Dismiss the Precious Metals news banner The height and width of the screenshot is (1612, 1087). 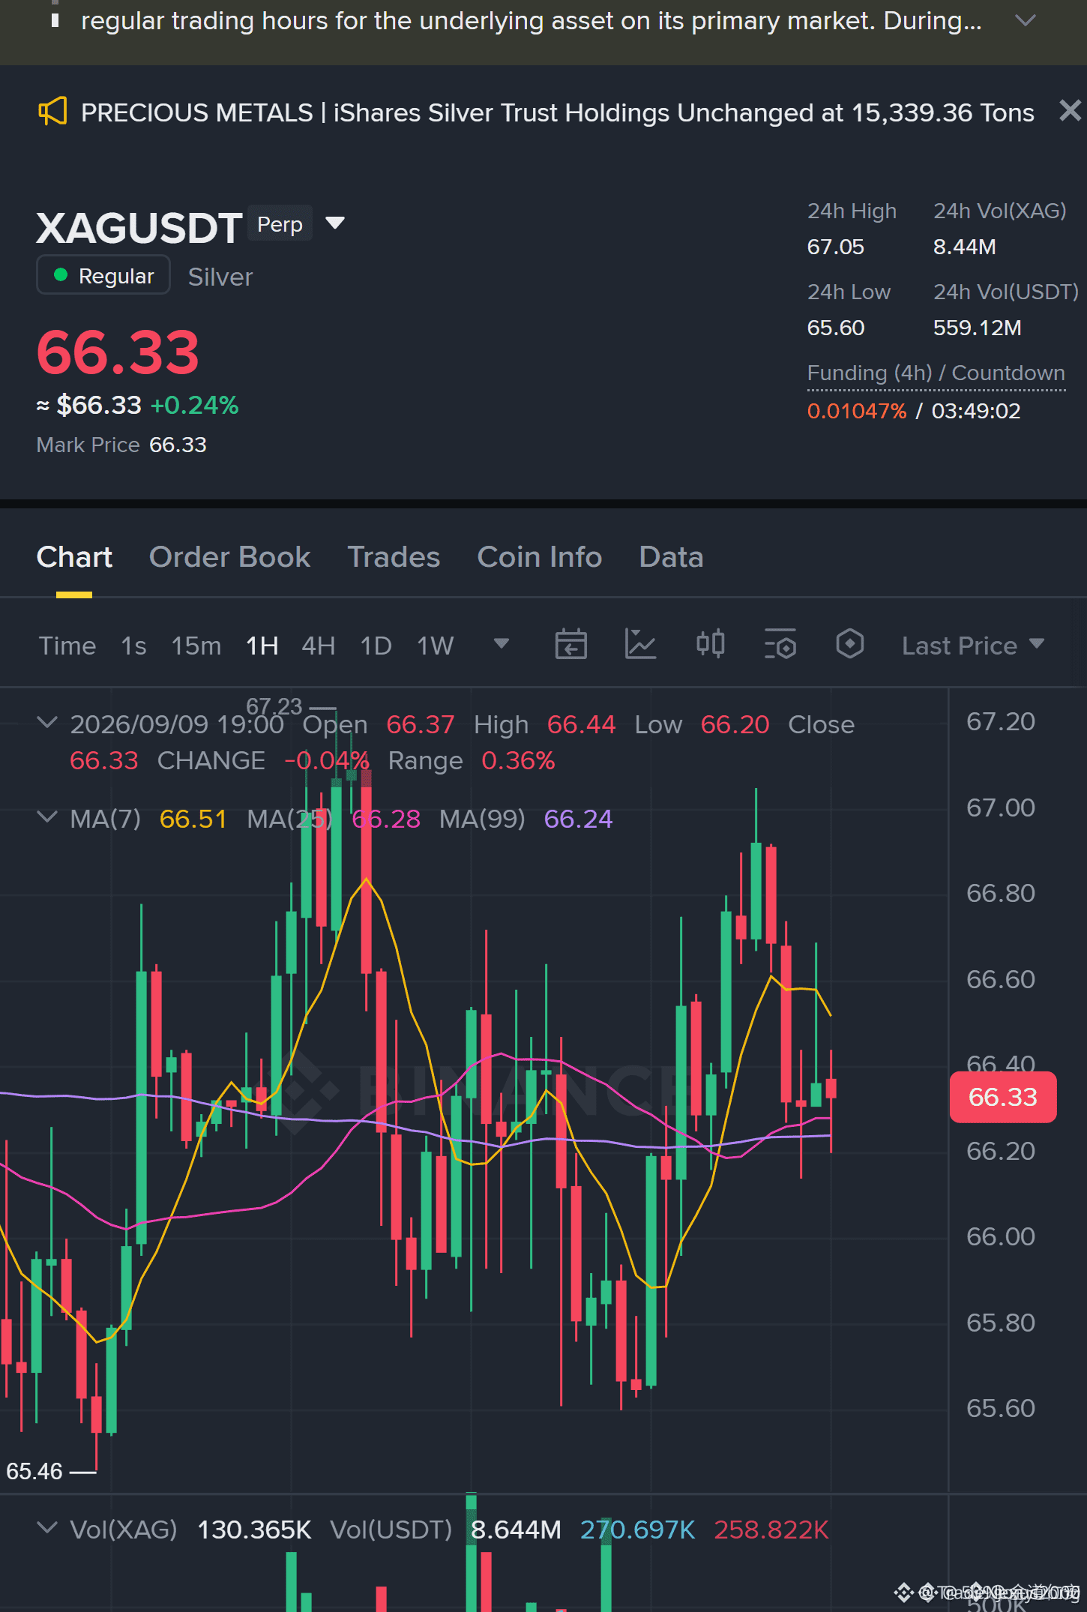[1070, 111]
